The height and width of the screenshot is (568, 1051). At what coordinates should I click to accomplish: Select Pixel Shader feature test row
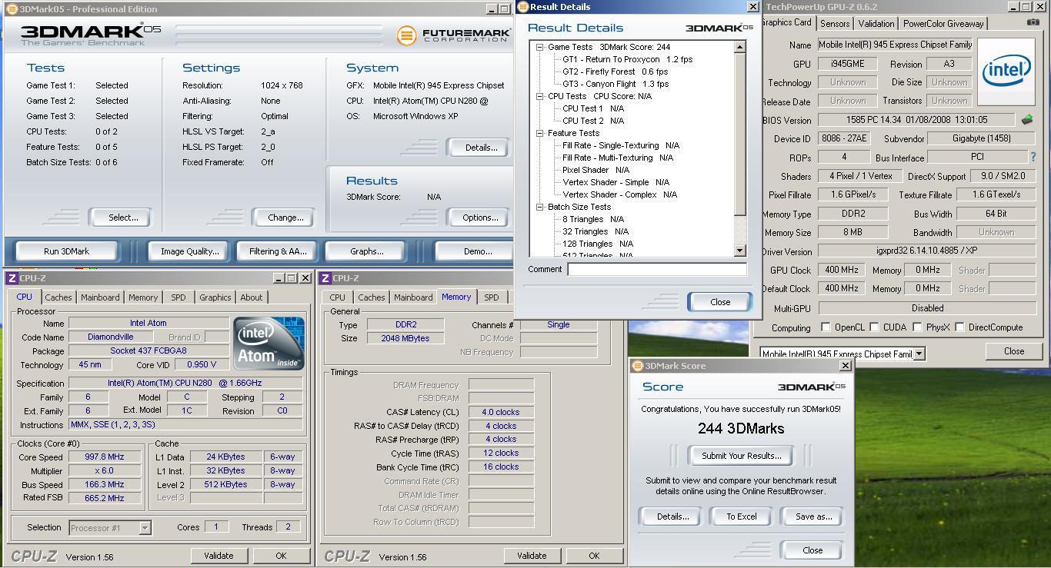596,170
